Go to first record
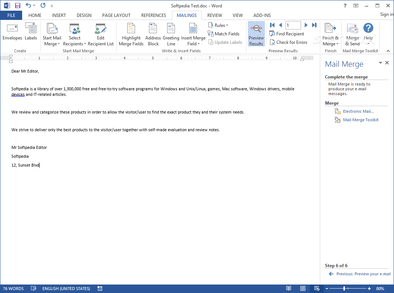 272,25
